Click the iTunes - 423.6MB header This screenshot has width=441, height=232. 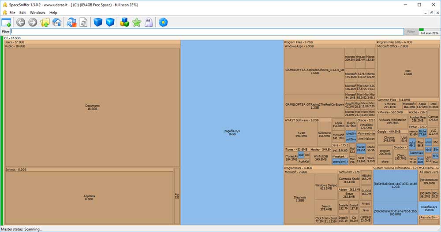[x=297, y=149]
